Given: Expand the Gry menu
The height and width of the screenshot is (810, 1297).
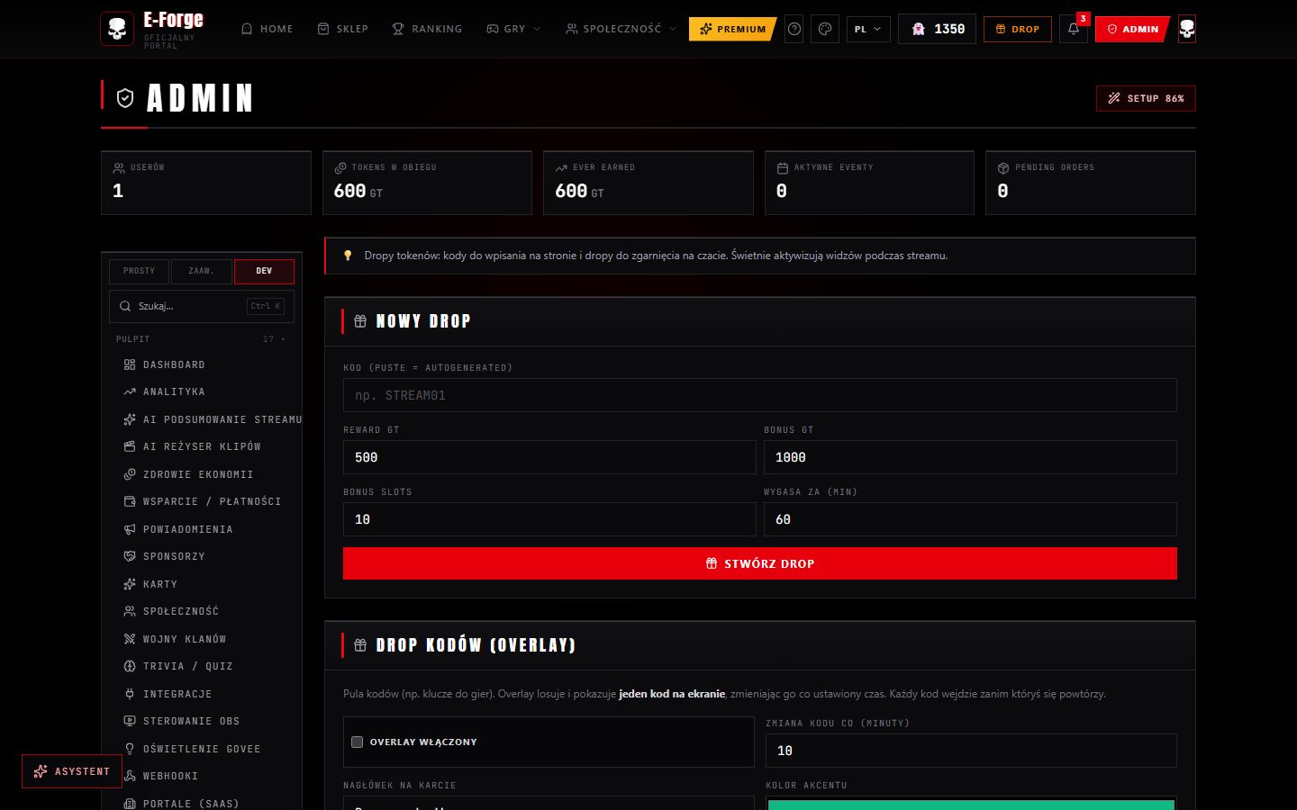Looking at the screenshot, I should 513,29.
